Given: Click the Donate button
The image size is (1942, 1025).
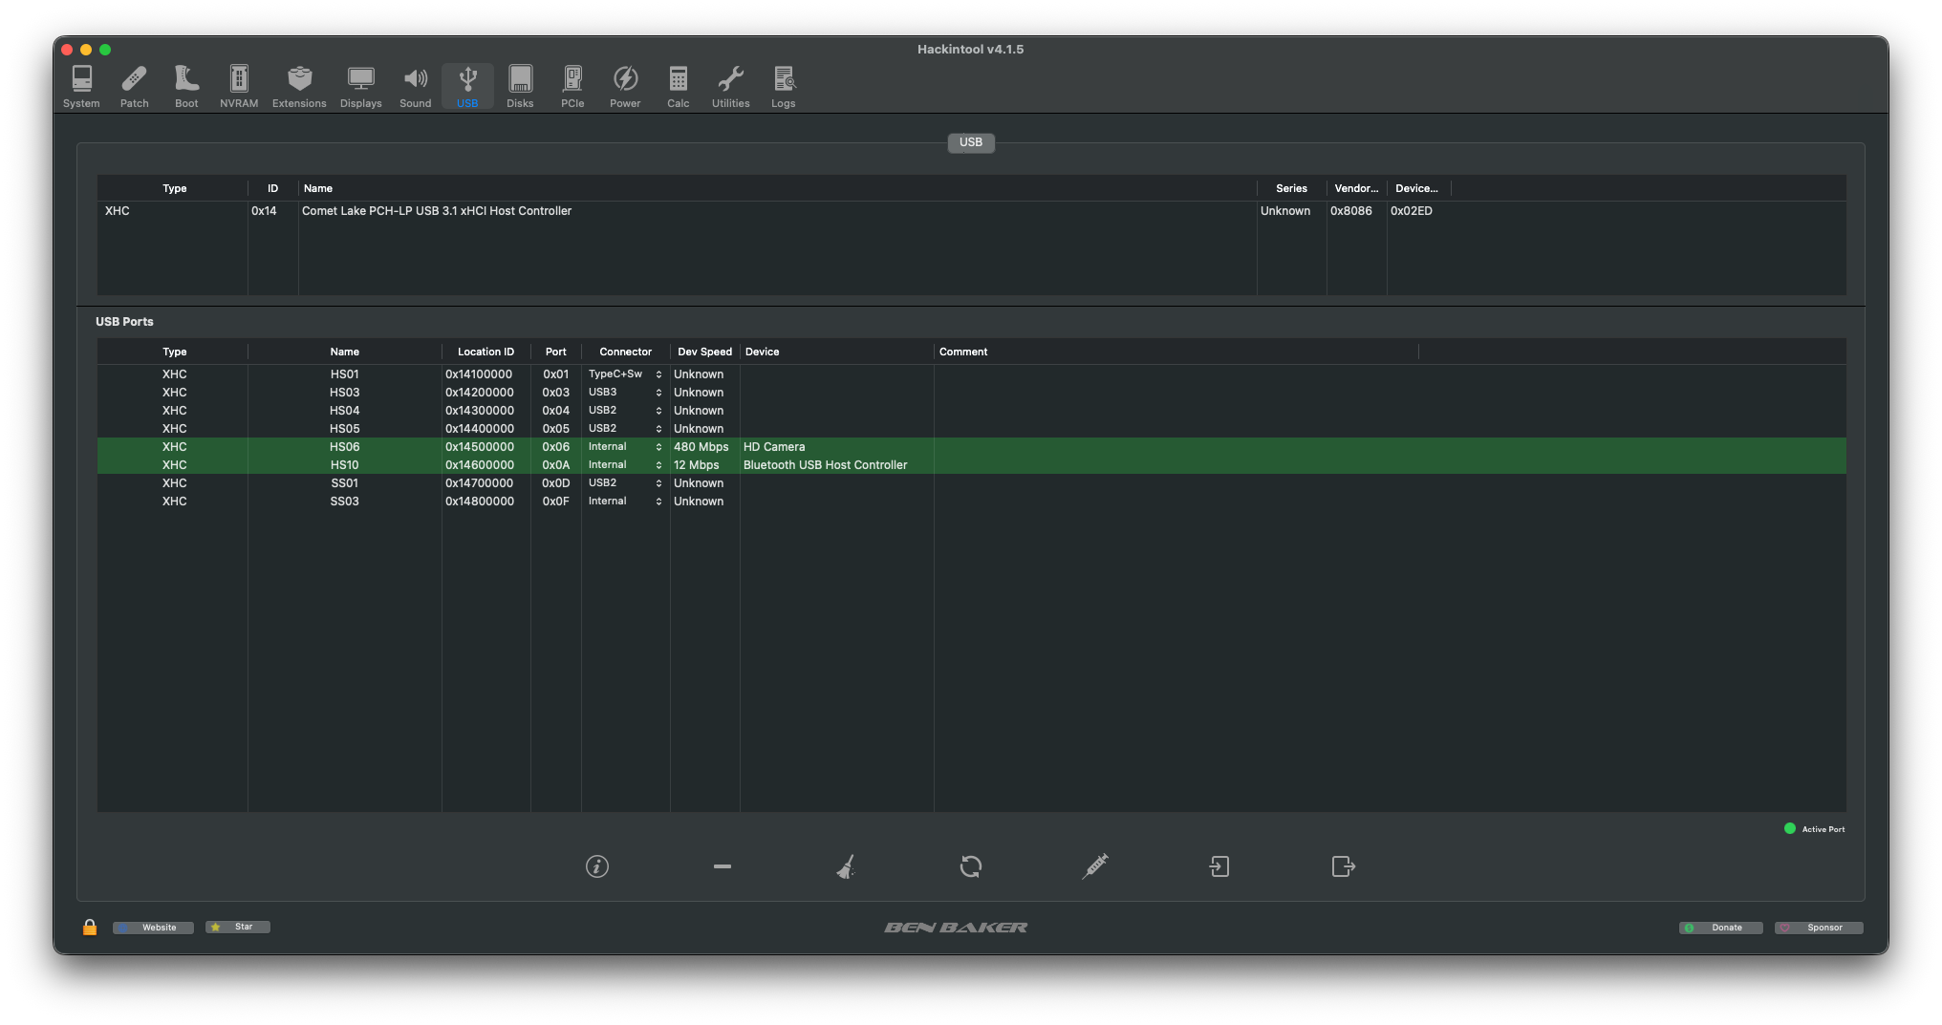Looking at the screenshot, I should pos(1720,927).
